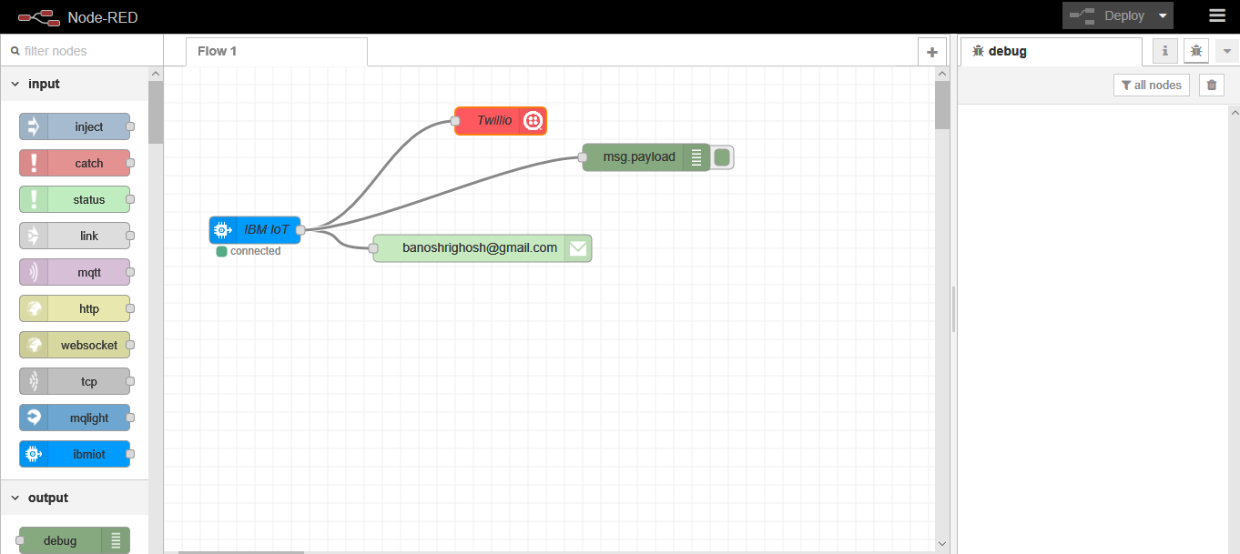Toggle the msg.payload debug node output button
Image resolution: width=1240 pixels, height=554 pixels.
pyautogui.click(x=722, y=157)
